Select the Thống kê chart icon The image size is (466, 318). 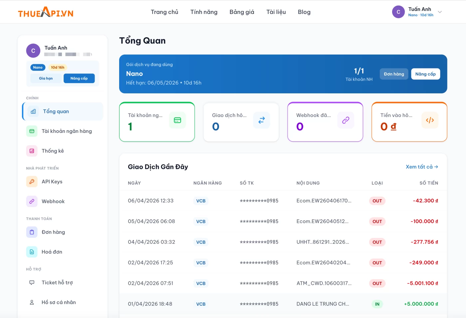(x=32, y=151)
